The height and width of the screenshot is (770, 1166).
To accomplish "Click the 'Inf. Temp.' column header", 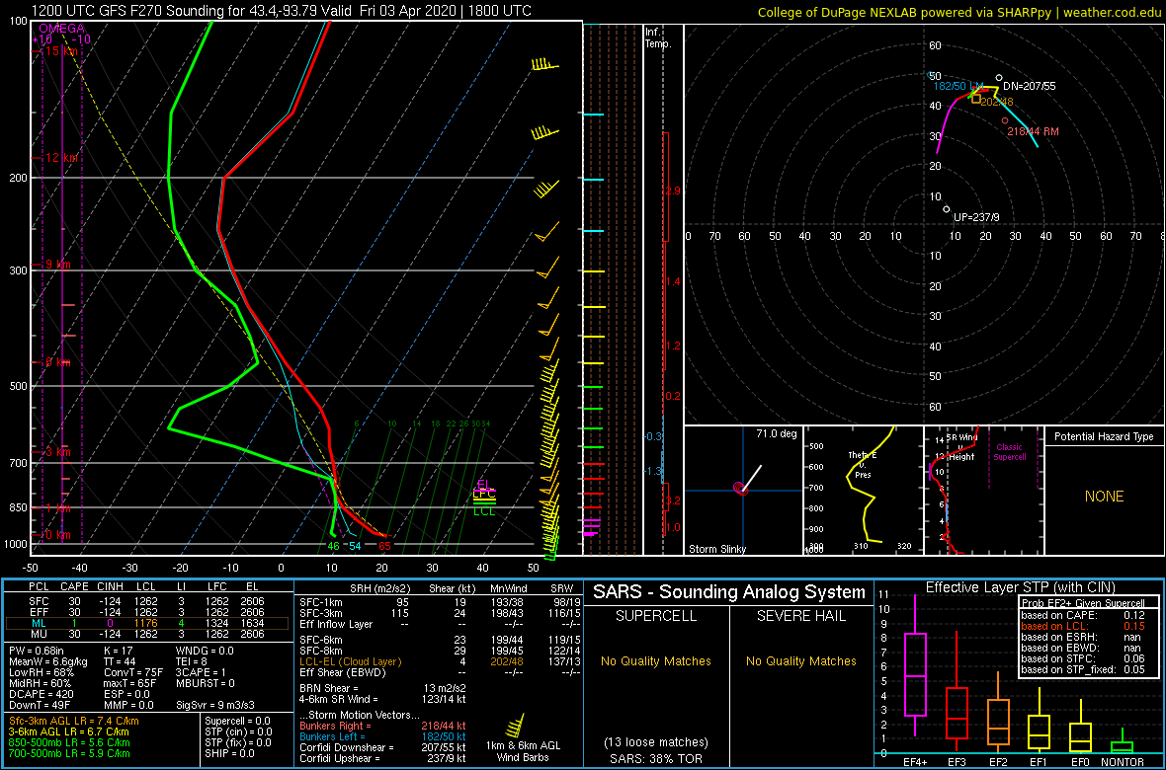I will pyautogui.click(x=659, y=38).
